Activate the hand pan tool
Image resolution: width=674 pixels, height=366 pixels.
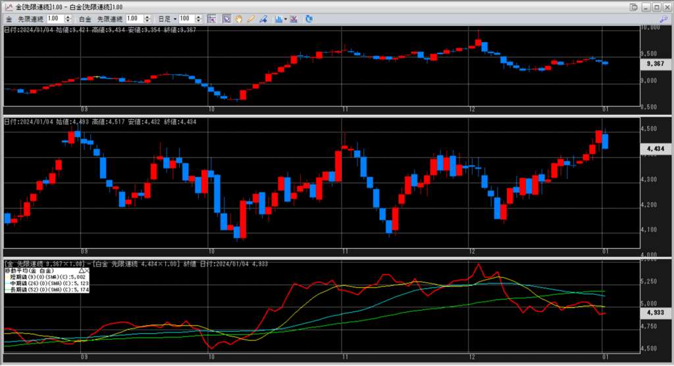point(238,18)
